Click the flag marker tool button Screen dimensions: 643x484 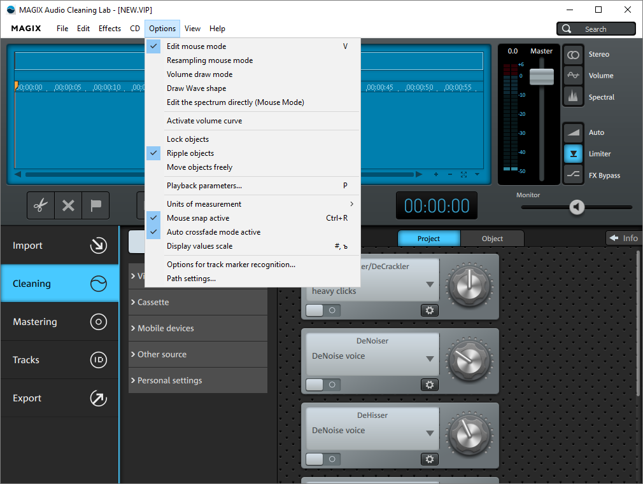[95, 205]
